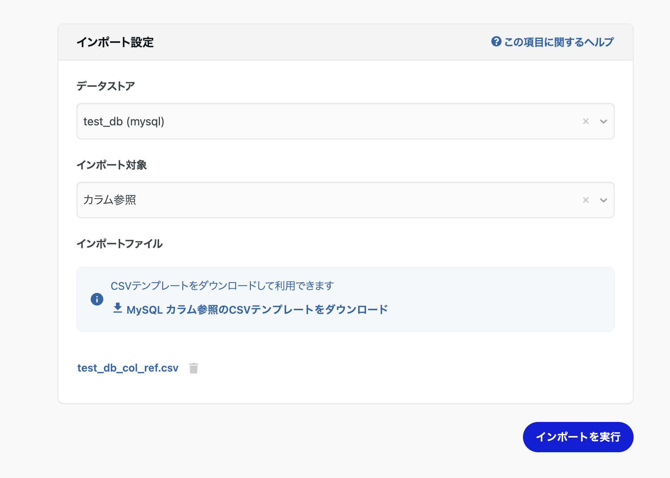The image size is (670, 478).
Task: Open the カラム参照 select box
Action: (303, 200)
